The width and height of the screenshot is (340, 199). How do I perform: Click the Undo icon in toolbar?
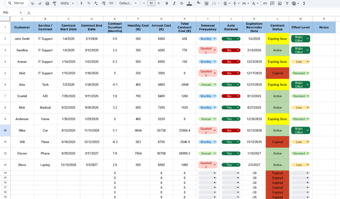pos(33,3)
